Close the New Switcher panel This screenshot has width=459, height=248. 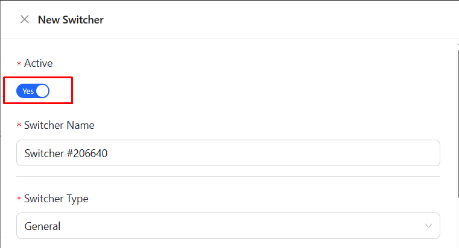25,19
